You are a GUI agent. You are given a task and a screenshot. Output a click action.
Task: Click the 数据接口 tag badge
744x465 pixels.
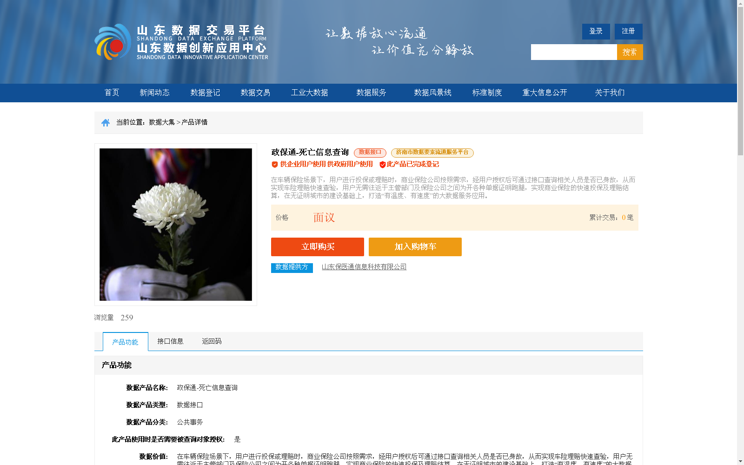pyautogui.click(x=370, y=153)
